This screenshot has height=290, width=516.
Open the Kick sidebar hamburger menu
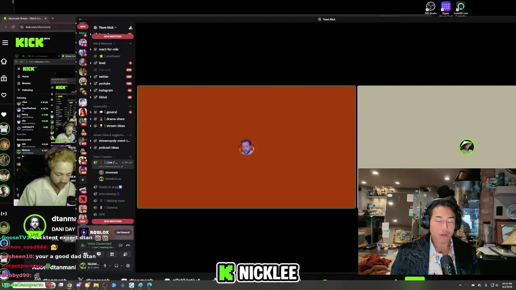pos(5,42)
